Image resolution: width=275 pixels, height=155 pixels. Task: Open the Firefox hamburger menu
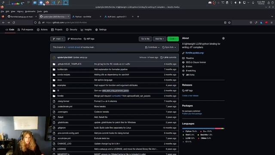click(x=272, y=22)
